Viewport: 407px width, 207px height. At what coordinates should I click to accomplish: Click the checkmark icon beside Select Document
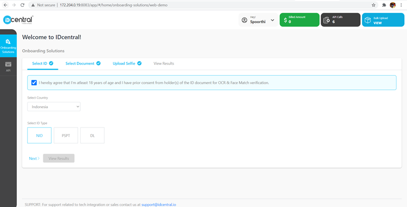(98, 63)
